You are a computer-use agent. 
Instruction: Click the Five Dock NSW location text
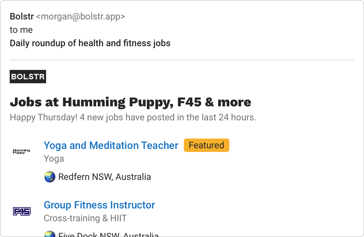pos(109,234)
